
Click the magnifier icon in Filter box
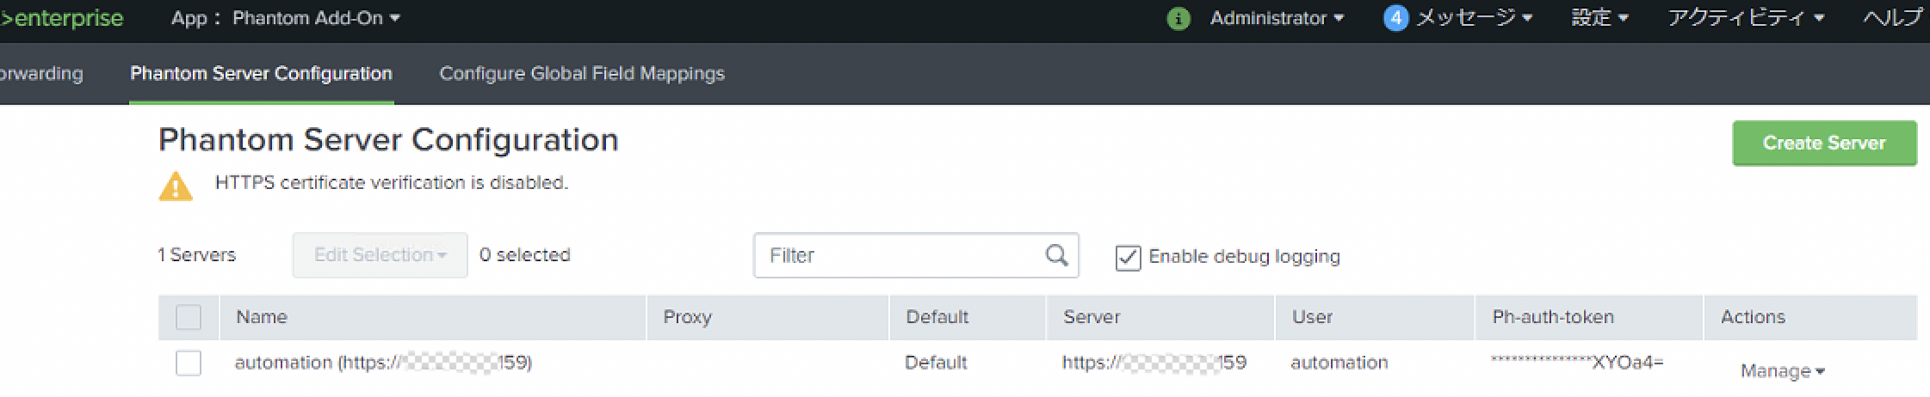[x=1056, y=255]
